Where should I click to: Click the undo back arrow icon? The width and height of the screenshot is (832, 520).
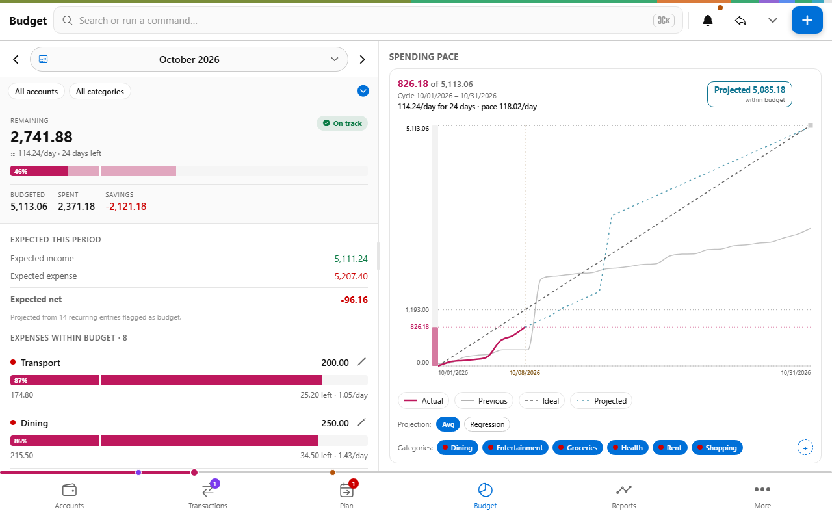[740, 21]
